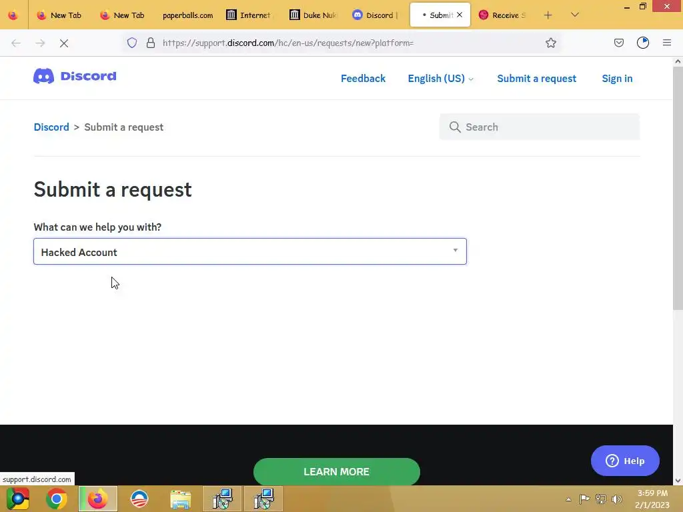Open Firefox account circle icon

pyautogui.click(x=643, y=43)
